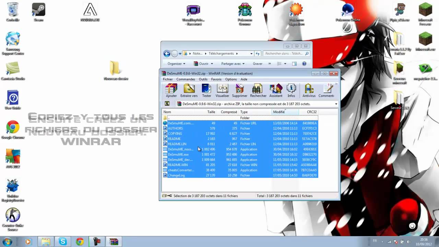The width and height of the screenshot is (439, 247).
Task: Click the Graver button in Explorer
Action: (x=258, y=64)
